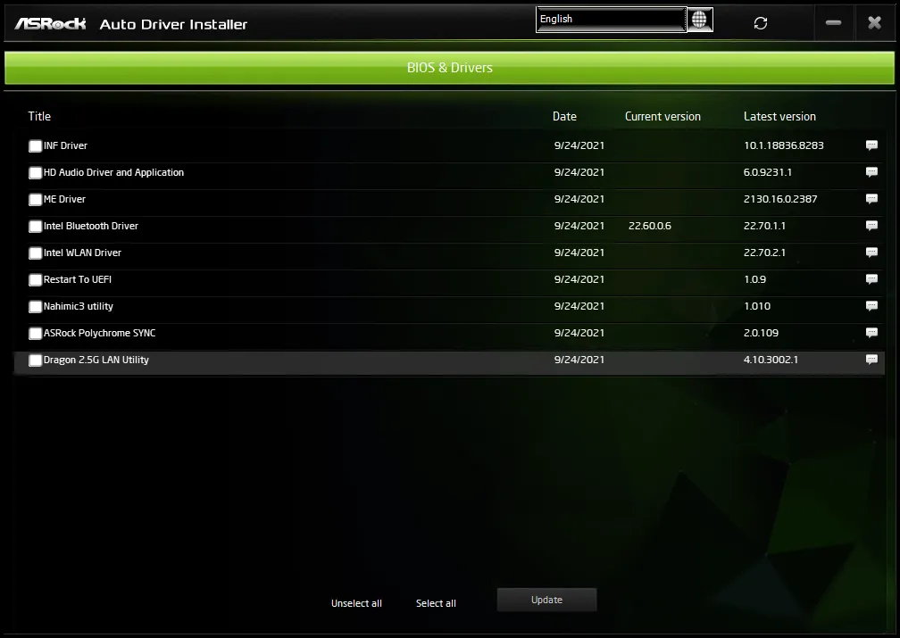This screenshot has width=900, height=638.
Task: Click the ASRock logo in title bar
Action: tap(51, 23)
